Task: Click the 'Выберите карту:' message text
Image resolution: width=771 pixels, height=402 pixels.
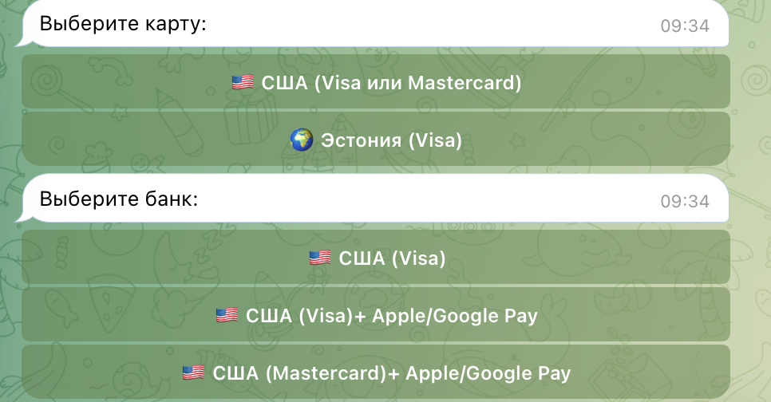Action: (123, 24)
